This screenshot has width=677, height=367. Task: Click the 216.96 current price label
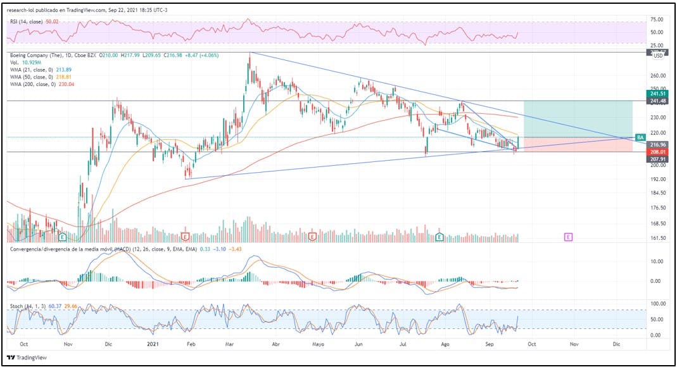click(657, 145)
